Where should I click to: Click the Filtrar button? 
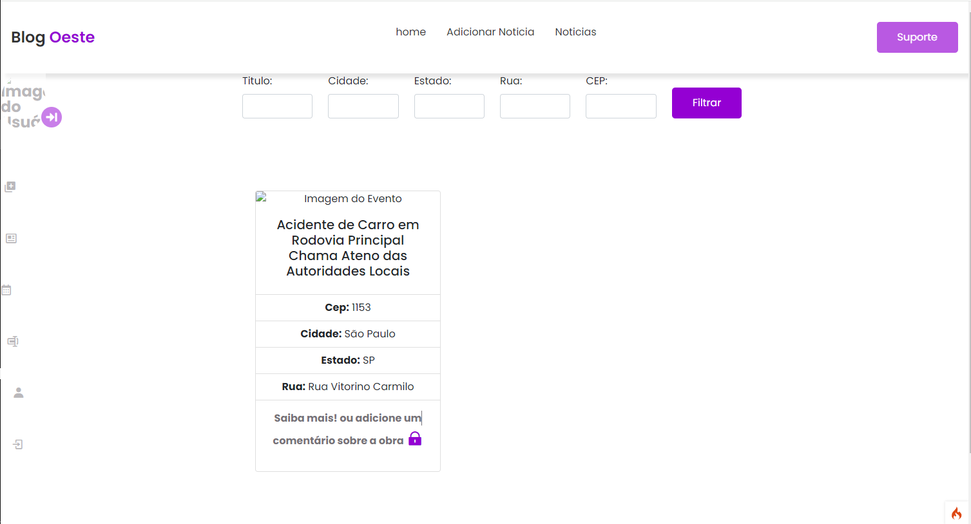(706, 103)
